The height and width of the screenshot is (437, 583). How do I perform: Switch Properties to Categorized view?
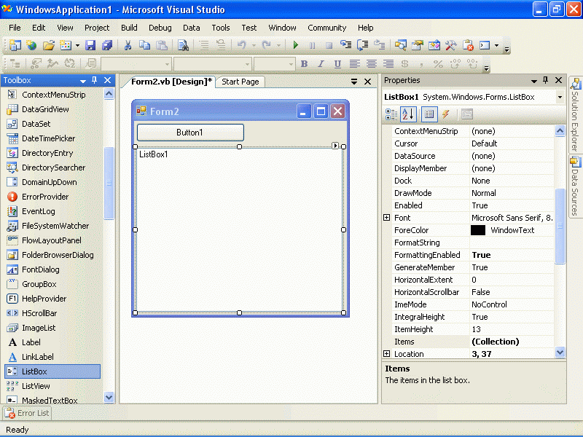click(391, 114)
